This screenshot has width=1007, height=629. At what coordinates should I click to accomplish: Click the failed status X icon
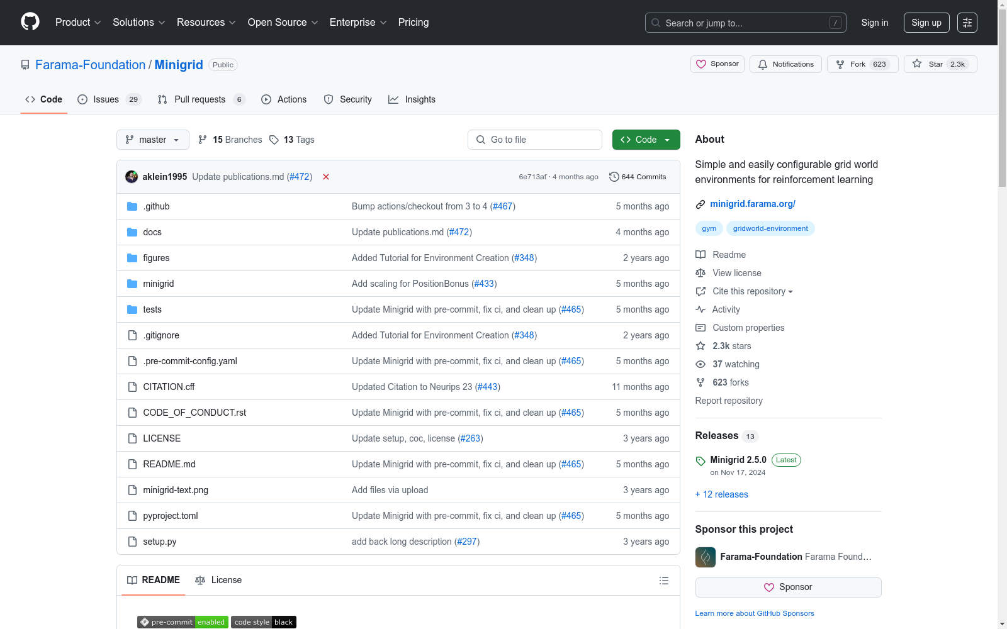(326, 177)
